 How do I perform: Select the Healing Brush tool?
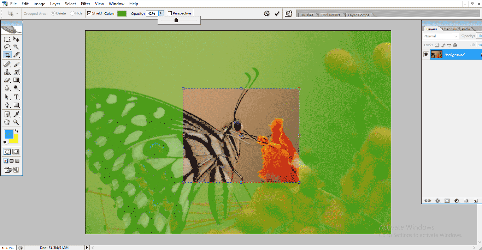click(x=7, y=65)
